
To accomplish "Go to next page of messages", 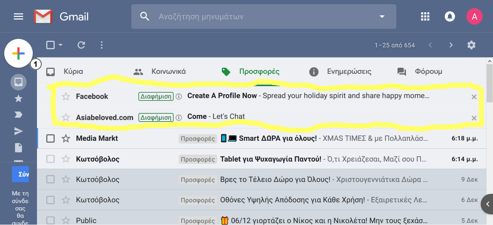I will (x=451, y=45).
